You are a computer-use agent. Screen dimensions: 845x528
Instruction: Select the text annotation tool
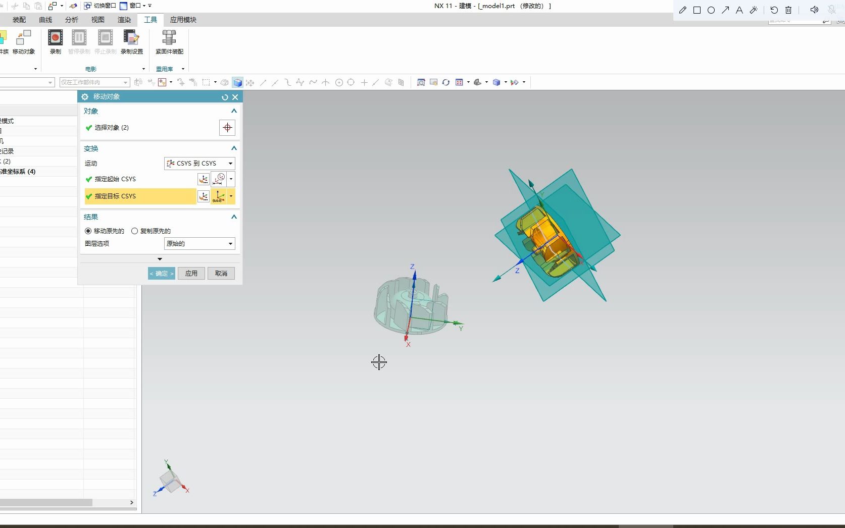pos(739,10)
